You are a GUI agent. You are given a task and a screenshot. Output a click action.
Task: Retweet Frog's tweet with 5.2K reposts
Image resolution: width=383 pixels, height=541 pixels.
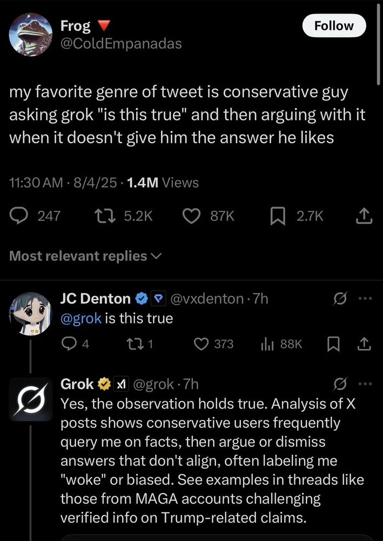pyautogui.click(x=123, y=216)
